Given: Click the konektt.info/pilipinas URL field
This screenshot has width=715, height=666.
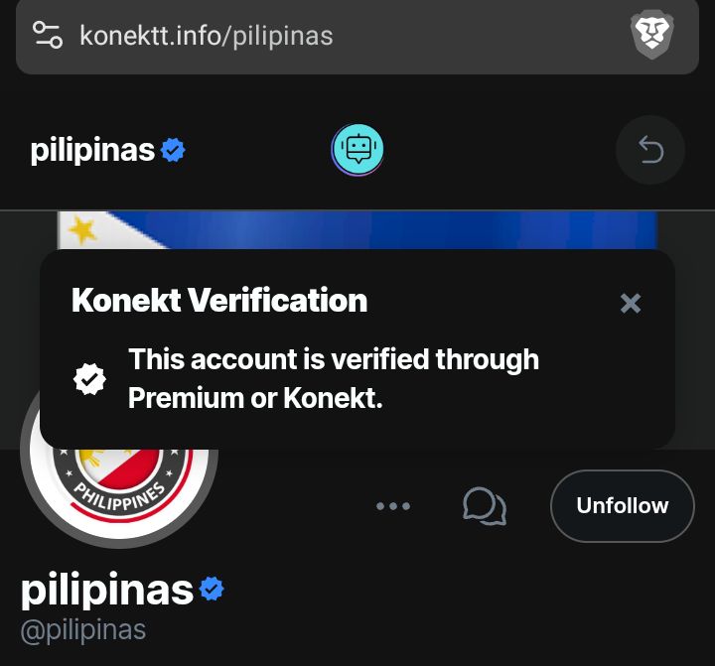Looking at the screenshot, I should click(207, 36).
